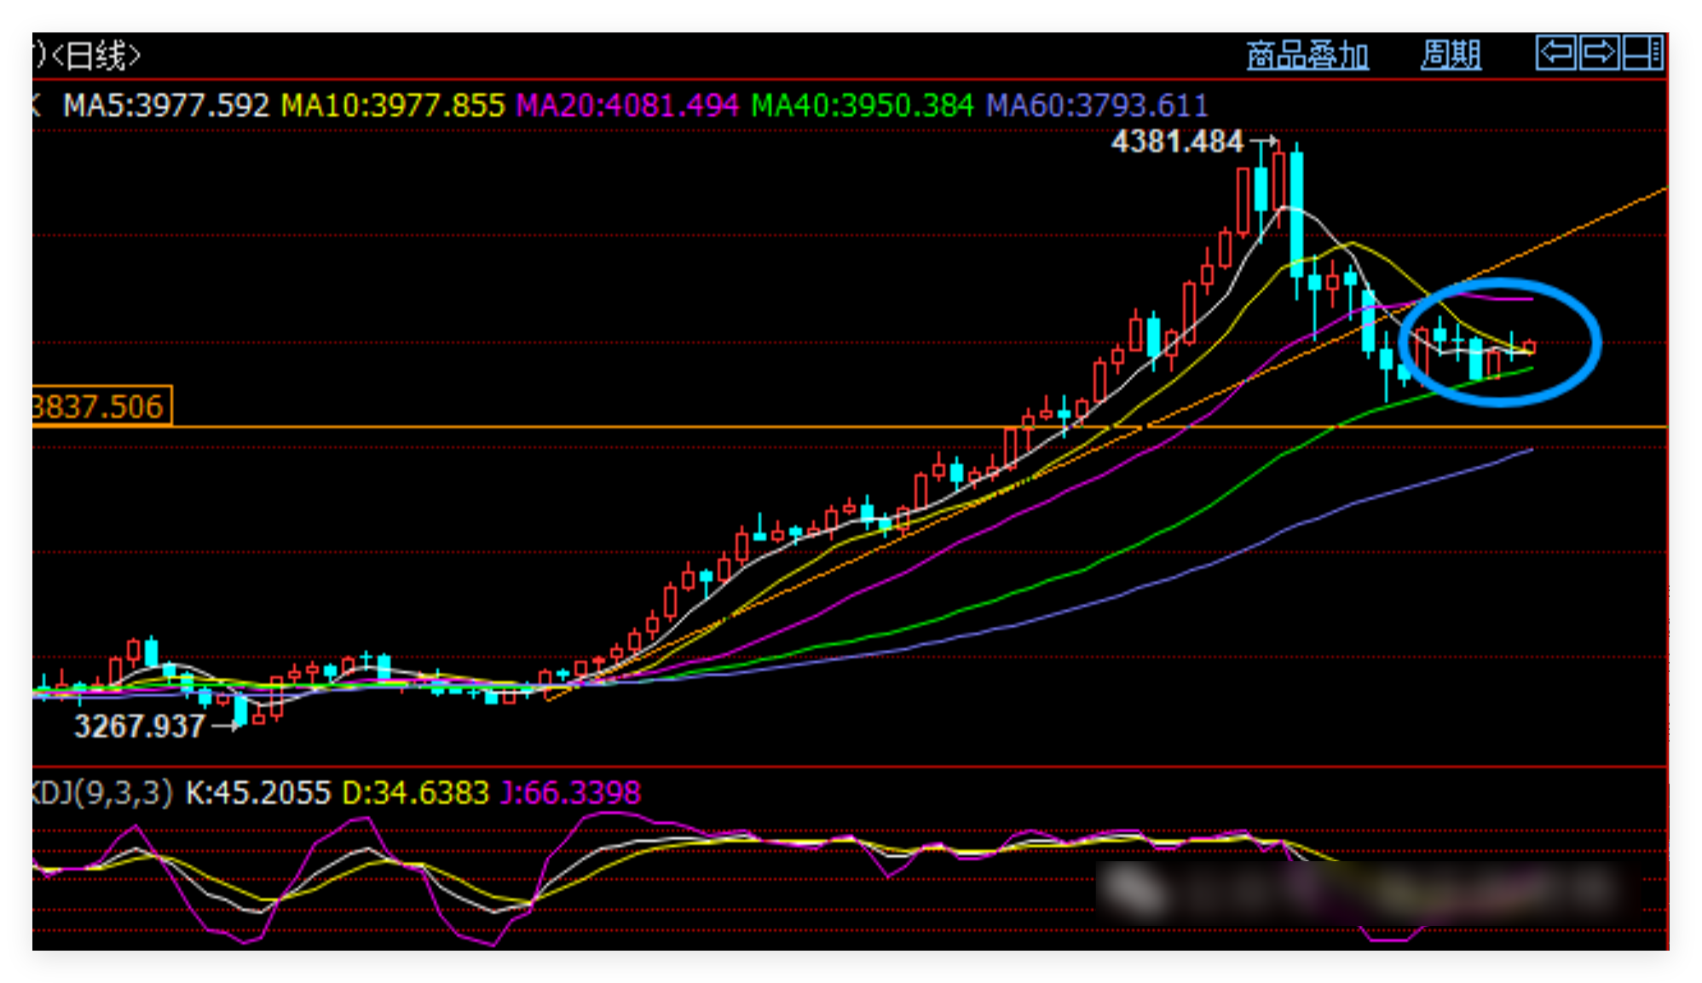Click the 4381.484 high price marker
The height and width of the screenshot is (983, 1702).
click(x=1177, y=141)
